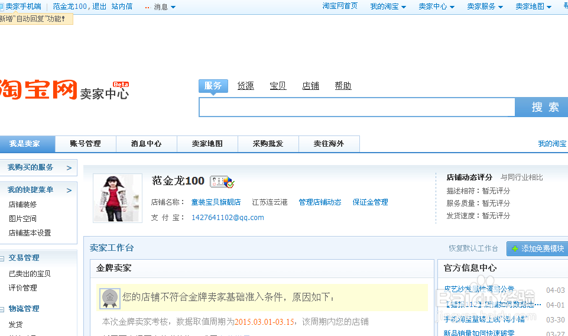The width and height of the screenshot is (568, 336).
Task: Click 保证金管理 link
Action: [370, 202]
